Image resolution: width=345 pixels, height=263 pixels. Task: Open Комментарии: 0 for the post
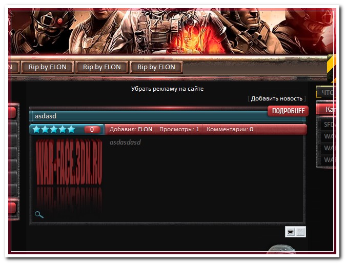point(230,130)
